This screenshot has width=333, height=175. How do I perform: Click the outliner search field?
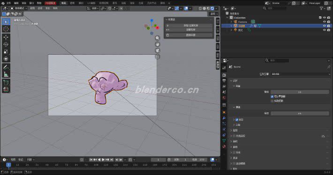[275, 8]
